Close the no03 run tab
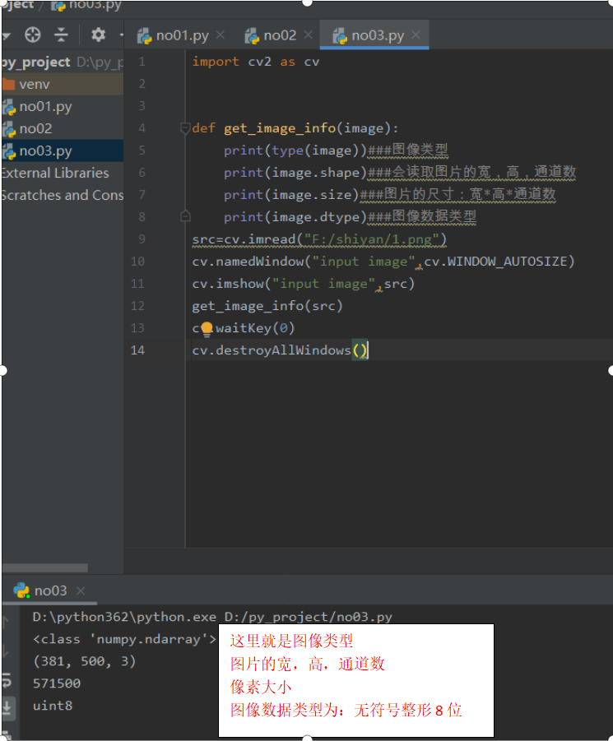This screenshot has height=741, width=613. click(81, 590)
